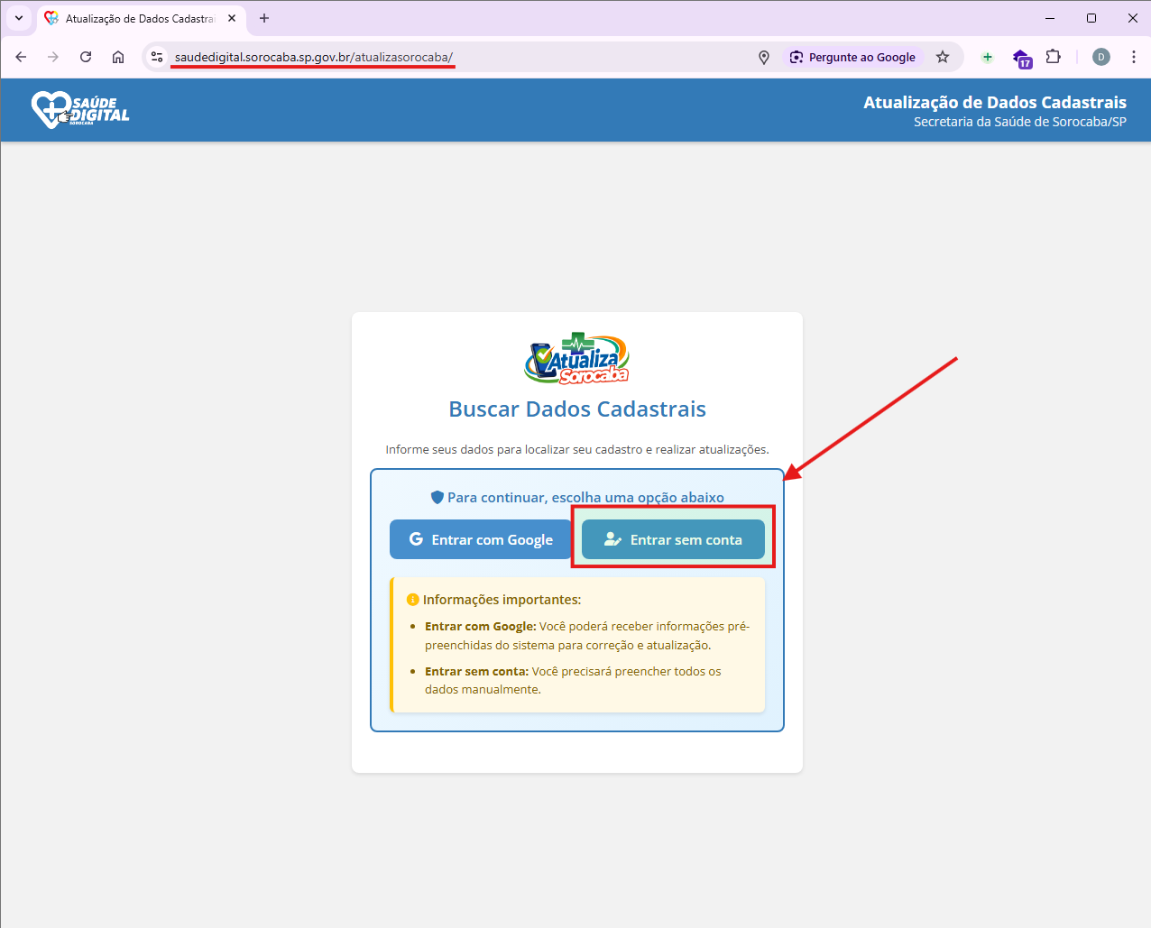Click the Entrar com Google button

[x=481, y=539]
